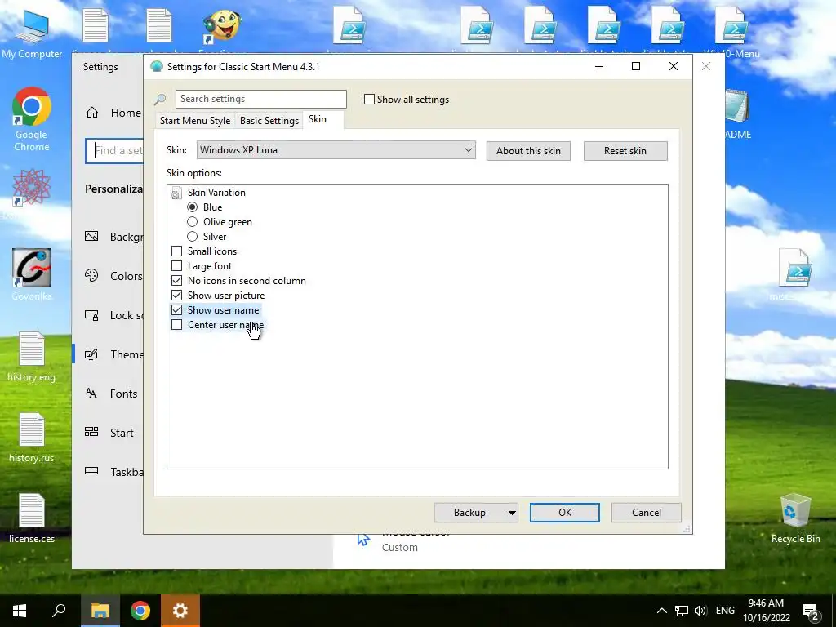Click the mouse cursor icon labeled Custom
Screen dimensions: 836x627
pos(363,539)
